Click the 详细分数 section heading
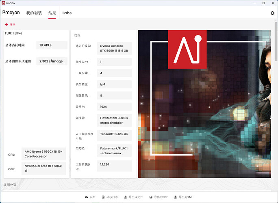The height and width of the screenshot is (203, 278). [x=10, y=185]
